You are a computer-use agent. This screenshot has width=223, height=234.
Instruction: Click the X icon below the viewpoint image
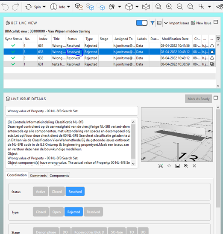click(x=194, y=166)
